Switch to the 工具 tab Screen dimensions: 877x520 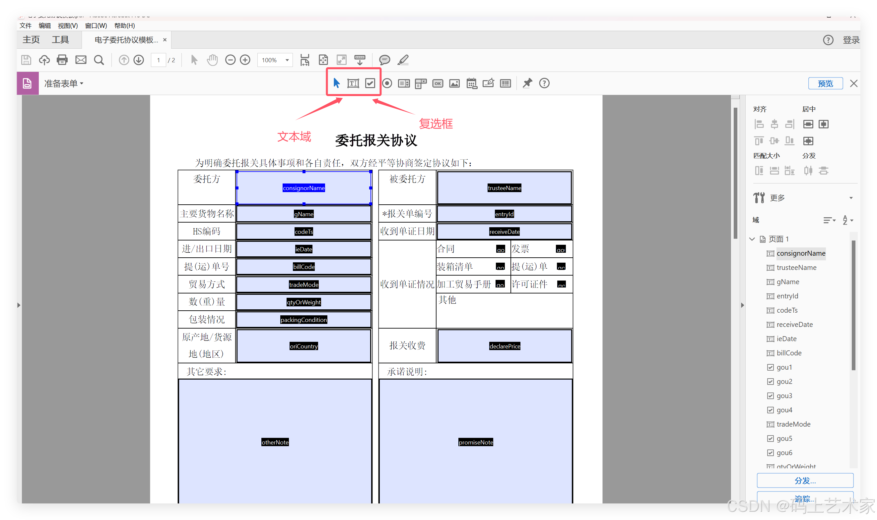pos(60,40)
